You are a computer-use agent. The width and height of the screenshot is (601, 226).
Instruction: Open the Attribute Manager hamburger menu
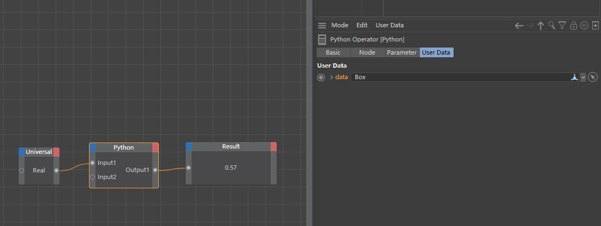322,25
